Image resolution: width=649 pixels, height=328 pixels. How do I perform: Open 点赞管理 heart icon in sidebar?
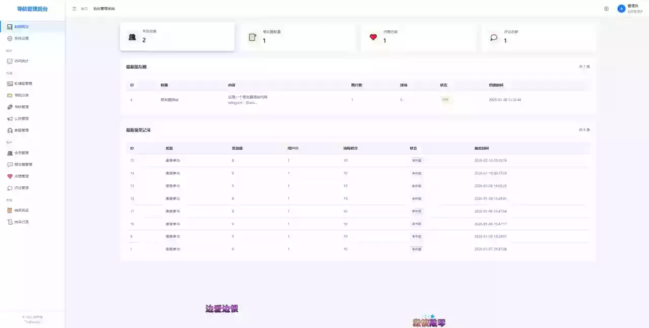tap(10, 177)
